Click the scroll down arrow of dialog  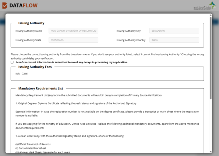tap(211, 152)
